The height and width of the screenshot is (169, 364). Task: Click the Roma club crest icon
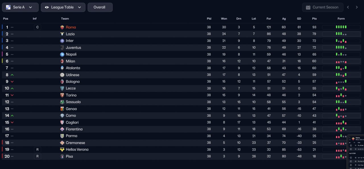tap(62, 27)
